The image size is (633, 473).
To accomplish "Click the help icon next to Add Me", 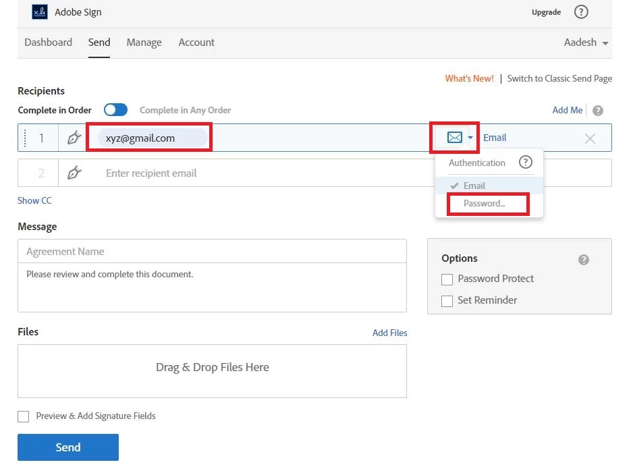I will tap(598, 111).
